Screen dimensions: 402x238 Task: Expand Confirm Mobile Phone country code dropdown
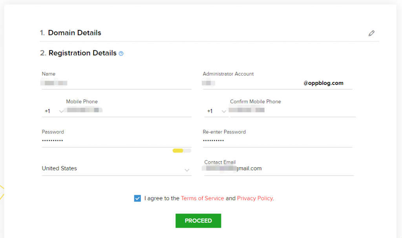click(216, 111)
